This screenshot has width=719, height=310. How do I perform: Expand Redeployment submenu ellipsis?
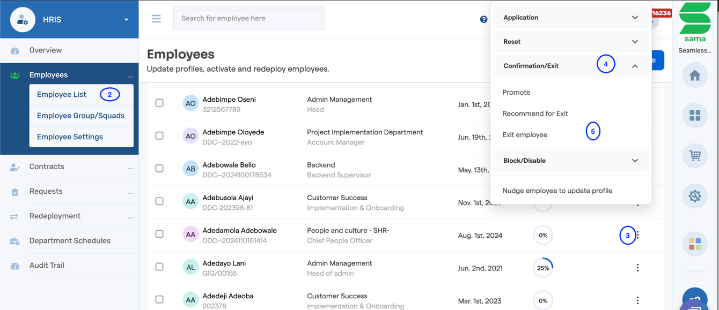[x=130, y=217]
